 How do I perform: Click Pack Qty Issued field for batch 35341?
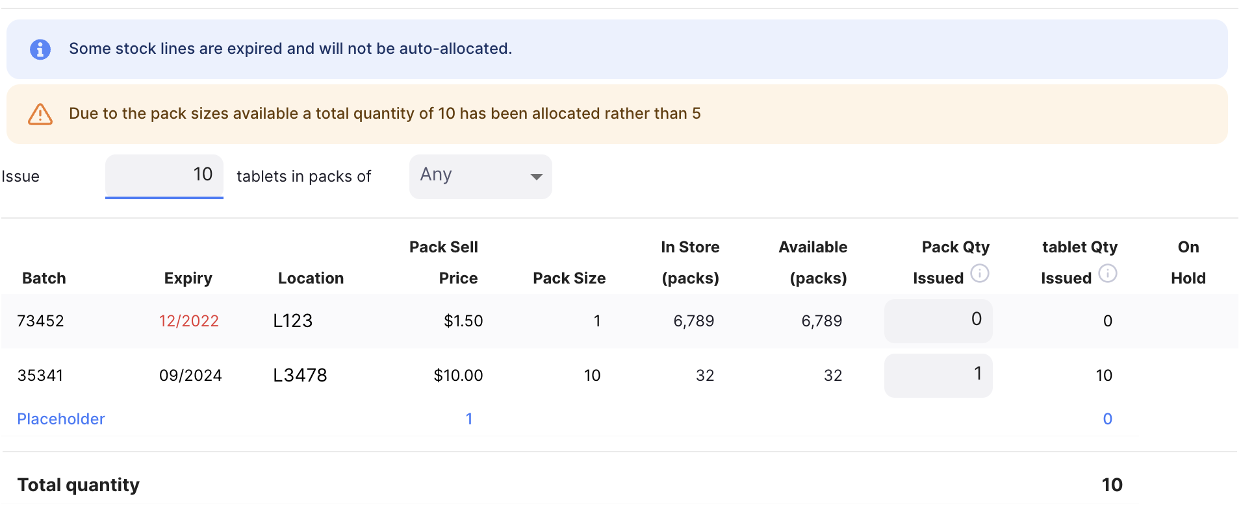point(938,375)
